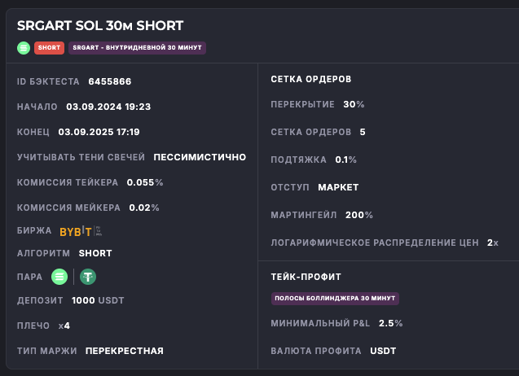
Task: Click the Пессимистично candle shadows value
Action: tap(199, 157)
